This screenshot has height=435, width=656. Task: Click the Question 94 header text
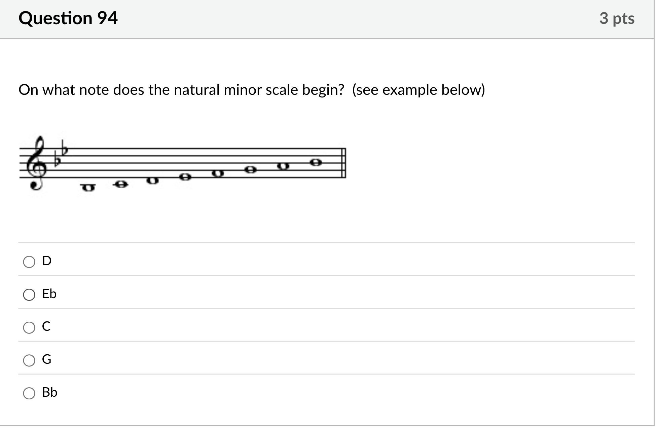[68, 18]
